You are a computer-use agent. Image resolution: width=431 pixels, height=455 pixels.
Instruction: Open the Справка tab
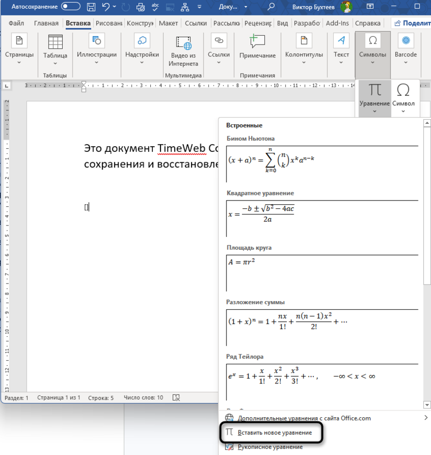[x=367, y=23]
